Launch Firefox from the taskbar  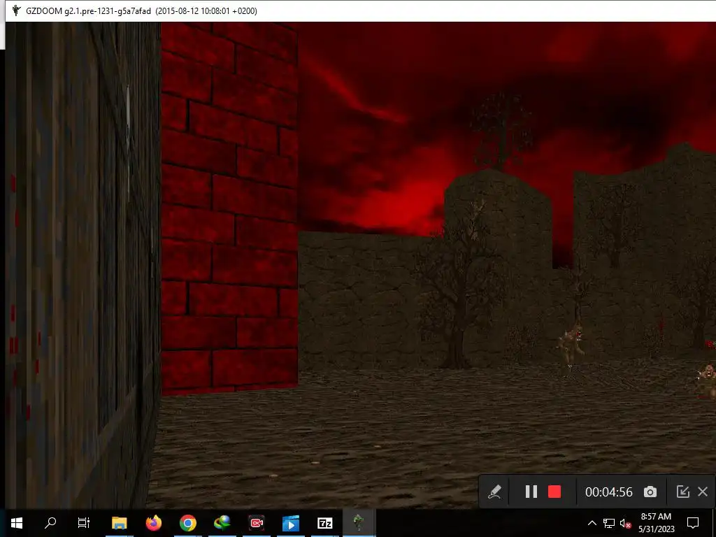tap(153, 523)
